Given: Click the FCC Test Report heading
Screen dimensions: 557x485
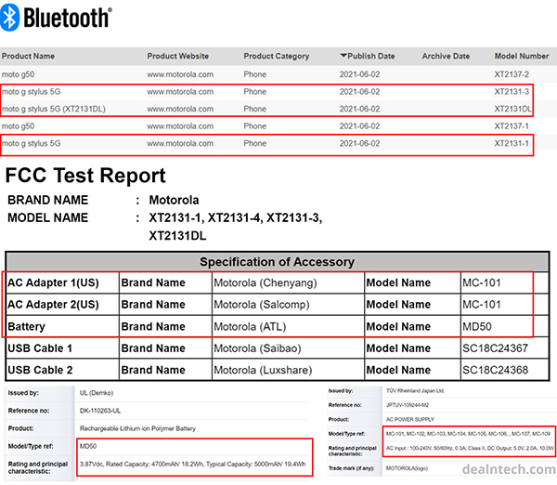Looking at the screenshot, I should pos(86,177).
